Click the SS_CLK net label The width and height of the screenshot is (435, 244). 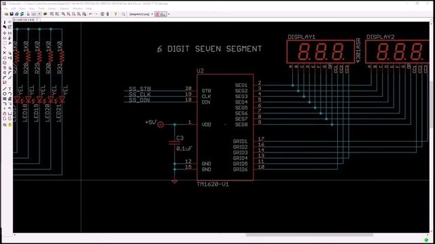[x=140, y=94]
